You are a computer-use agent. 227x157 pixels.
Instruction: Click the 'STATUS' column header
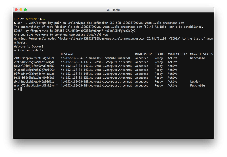[159, 54]
